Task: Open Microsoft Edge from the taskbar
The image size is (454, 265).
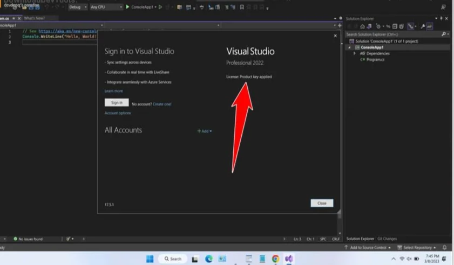Action: (209, 259)
